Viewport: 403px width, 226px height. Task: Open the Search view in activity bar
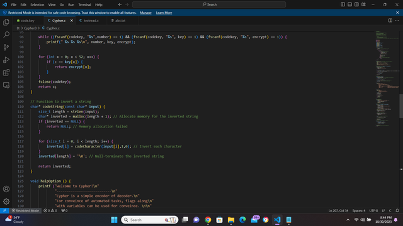[x=6, y=35]
